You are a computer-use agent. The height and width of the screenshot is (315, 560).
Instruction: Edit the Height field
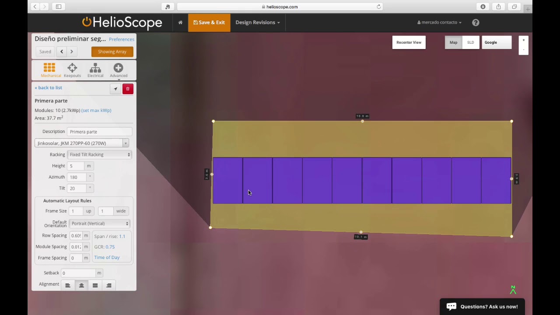[x=76, y=166]
